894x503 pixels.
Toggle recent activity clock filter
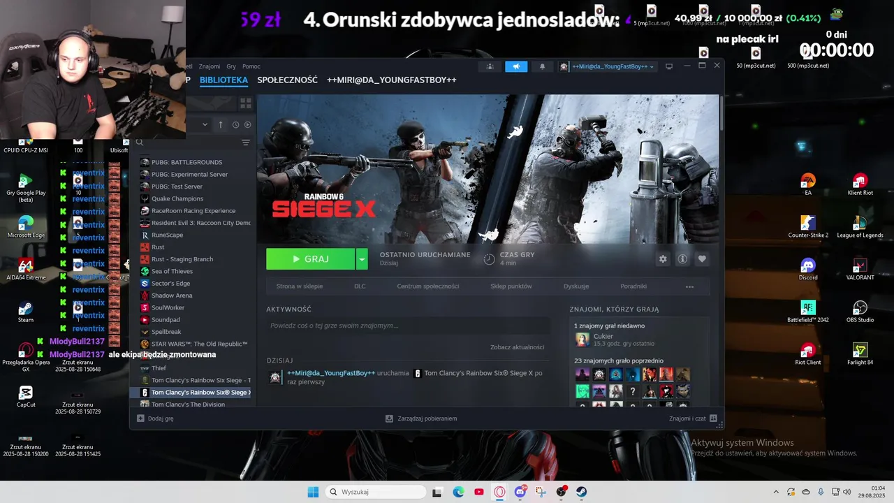235,124
